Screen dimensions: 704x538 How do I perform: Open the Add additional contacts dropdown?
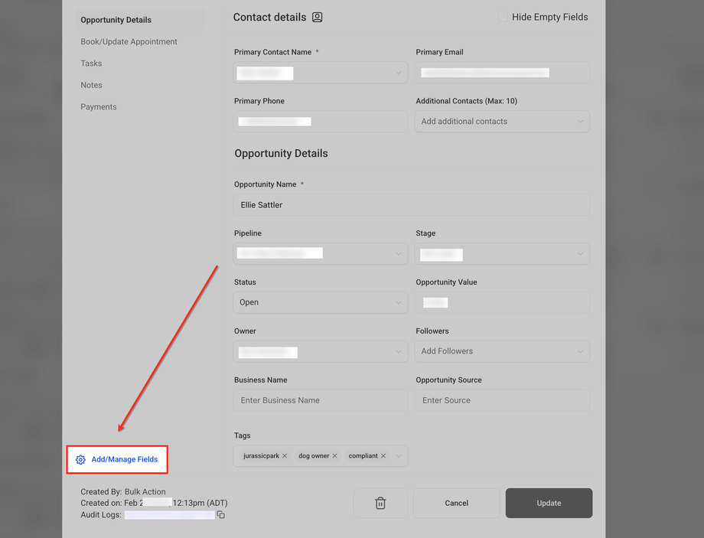coord(502,121)
